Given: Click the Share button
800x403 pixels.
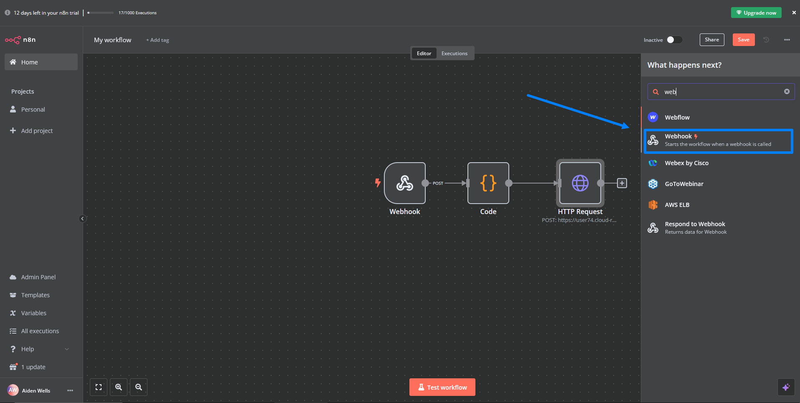Looking at the screenshot, I should (712, 40).
